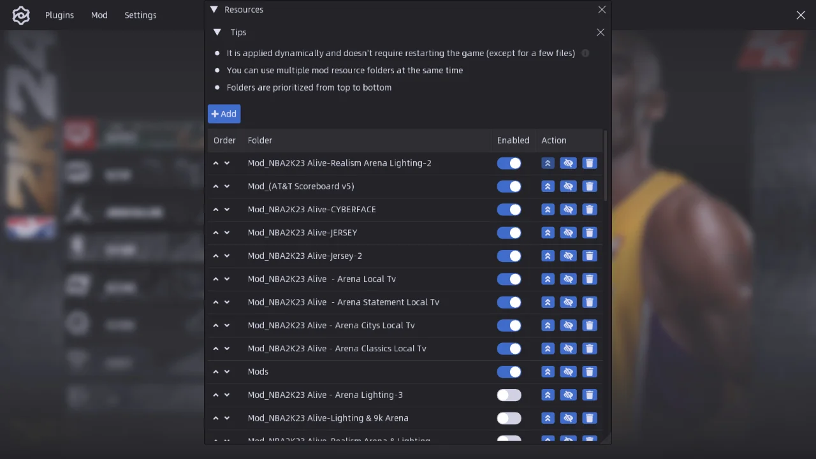Click eye-slash icon for Arena Statement Local Tv
This screenshot has width=816, height=459.
[x=569, y=302]
